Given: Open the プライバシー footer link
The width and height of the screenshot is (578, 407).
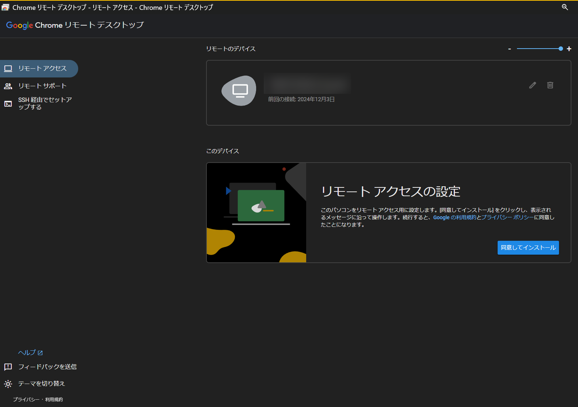Looking at the screenshot, I should click(x=26, y=400).
